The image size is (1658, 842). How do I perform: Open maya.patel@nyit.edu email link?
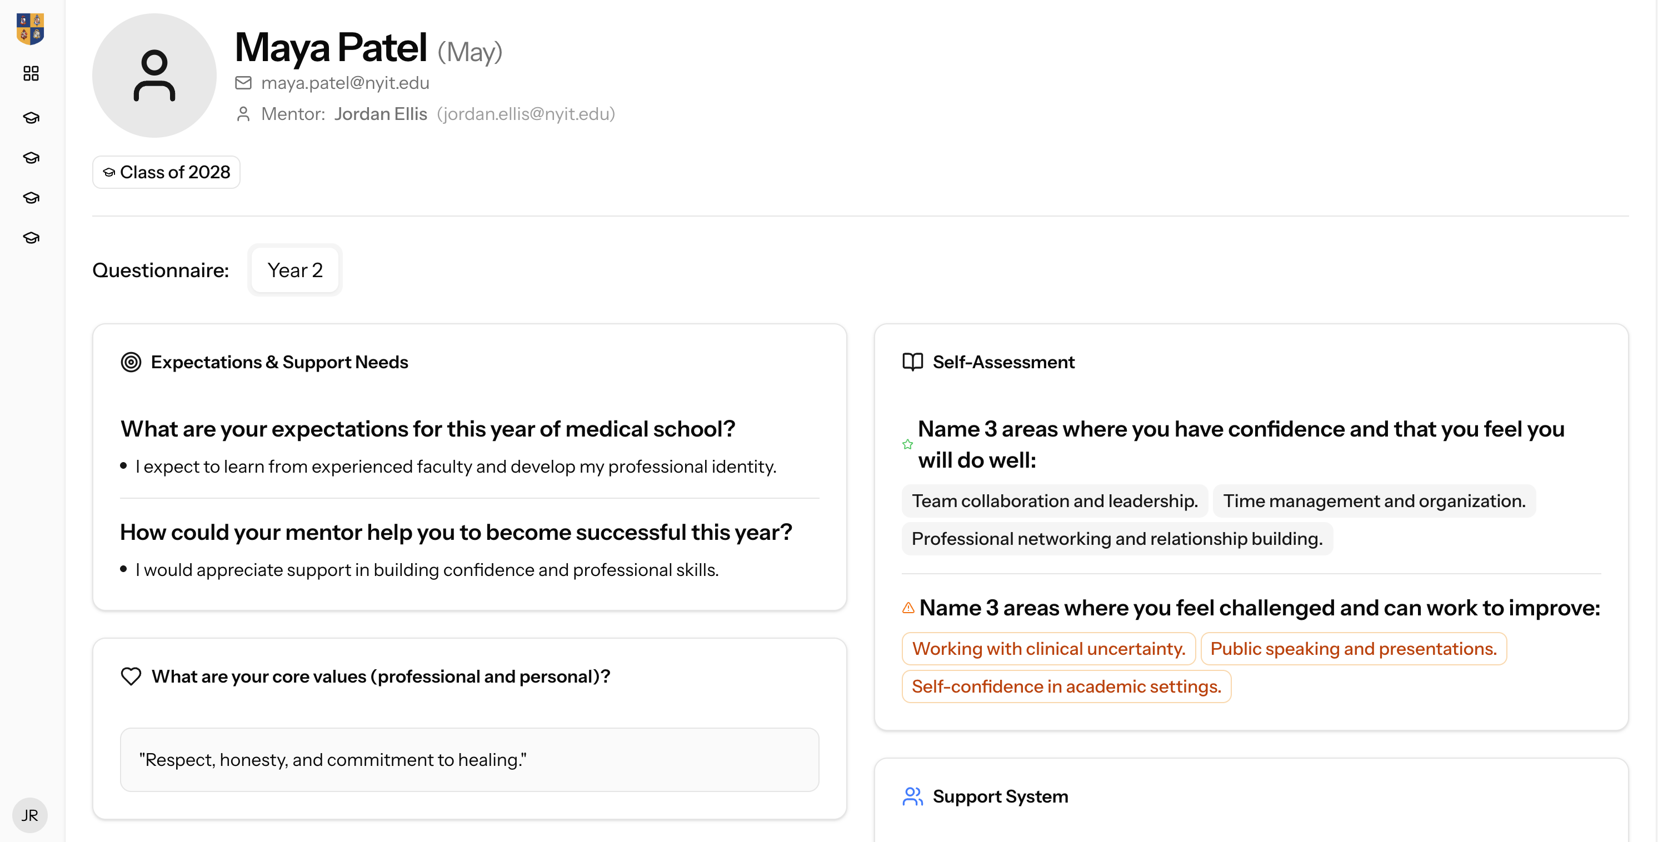(x=345, y=83)
